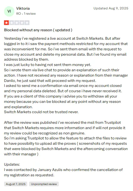Click the fifth grey star
Screen dimensions: 133x191
tap(27, 23)
